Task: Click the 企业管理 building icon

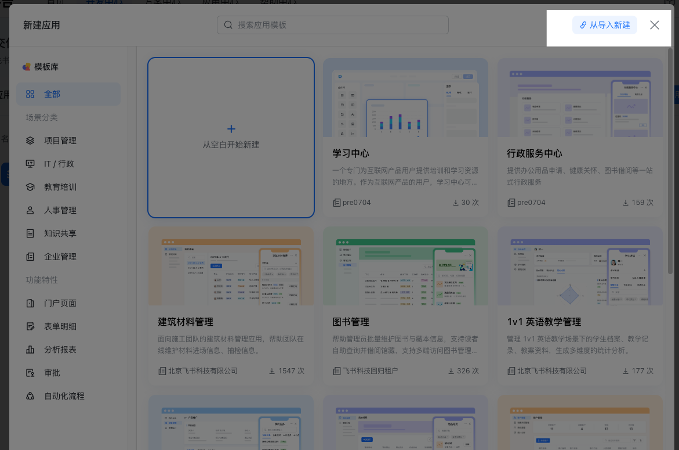Action: pos(30,257)
